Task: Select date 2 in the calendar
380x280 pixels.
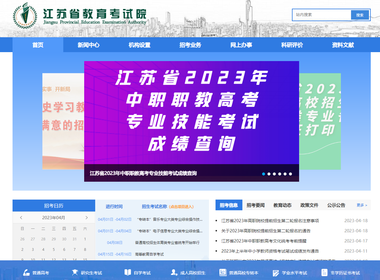Action: coord(22,250)
